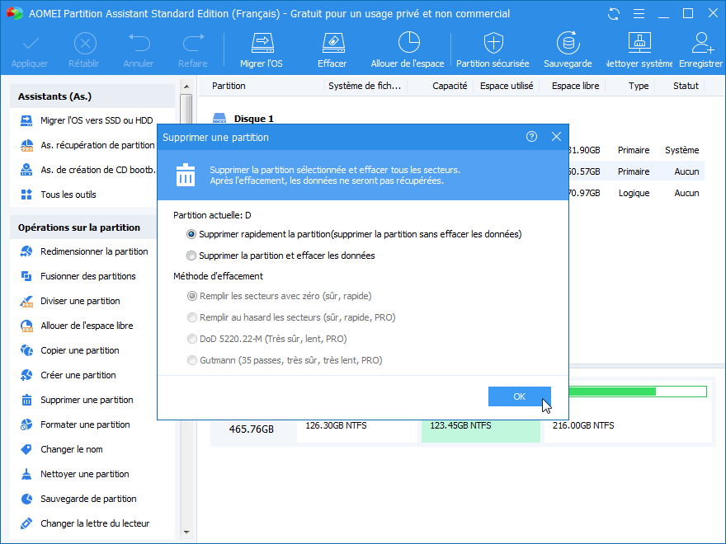The width and height of the screenshot is (726, 544).
Task: Select Copier une partition operation
Action: 70,350
